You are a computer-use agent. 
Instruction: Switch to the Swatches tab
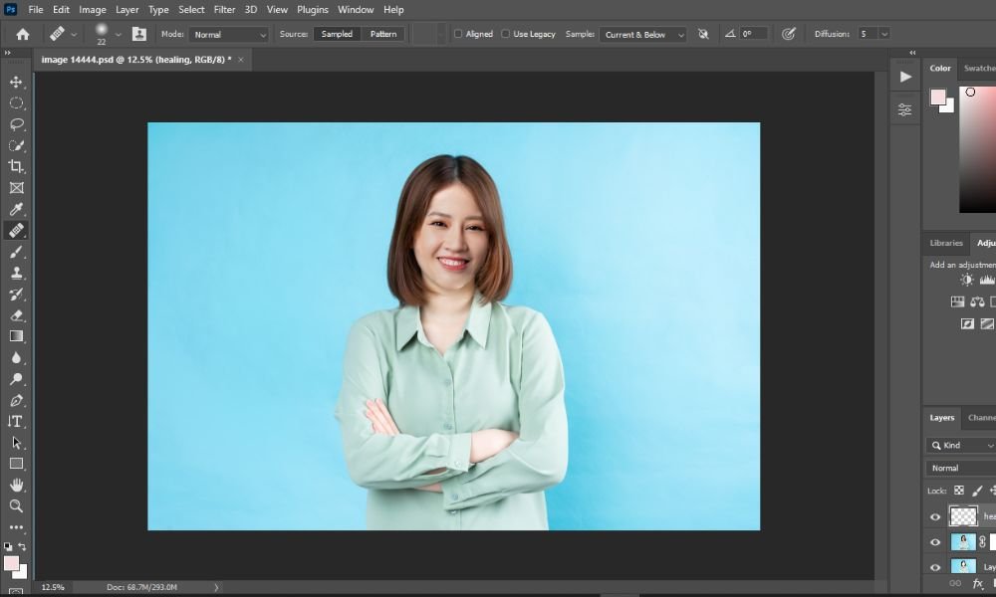pos(979,69)
